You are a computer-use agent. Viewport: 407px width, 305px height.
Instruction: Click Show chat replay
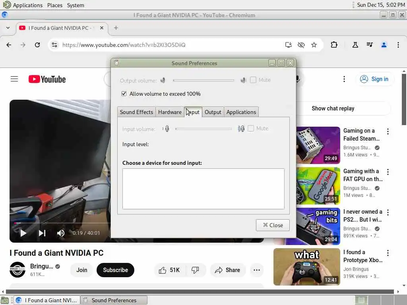pyautogui.click(x=333, y=108)
